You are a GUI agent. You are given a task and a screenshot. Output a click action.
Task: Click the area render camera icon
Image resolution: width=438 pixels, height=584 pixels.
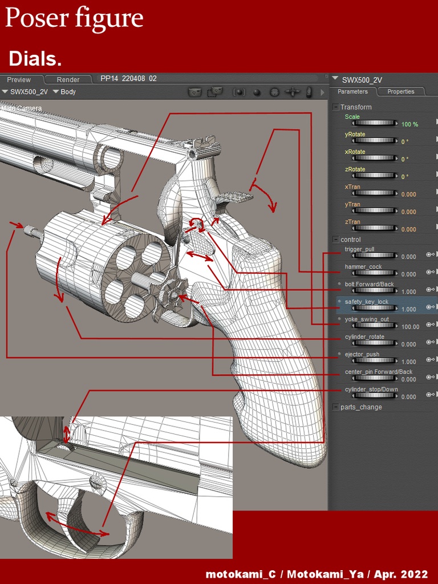click(x=215, y=92)
